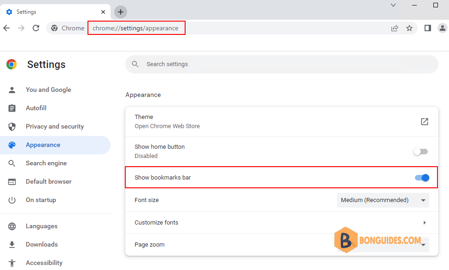Open the side panel icon
449x270 pixels.
click(x=427, y=28)
